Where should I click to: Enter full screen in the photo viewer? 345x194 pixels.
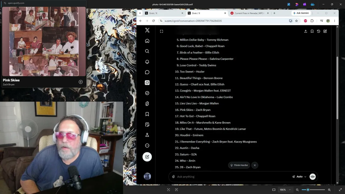tap(340, 190)
